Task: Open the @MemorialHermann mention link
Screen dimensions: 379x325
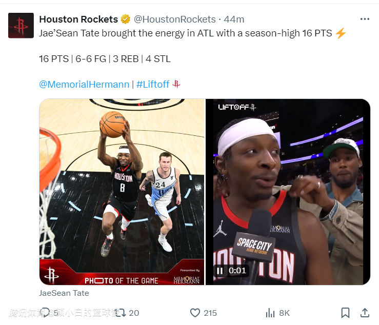Action: click(x=84, y=85)
